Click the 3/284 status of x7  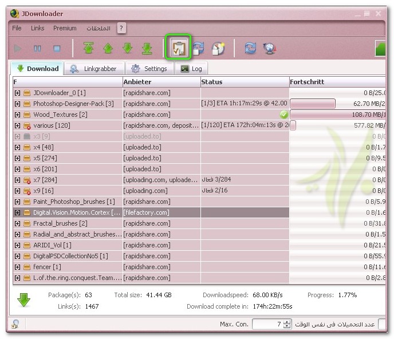point(216,179)
